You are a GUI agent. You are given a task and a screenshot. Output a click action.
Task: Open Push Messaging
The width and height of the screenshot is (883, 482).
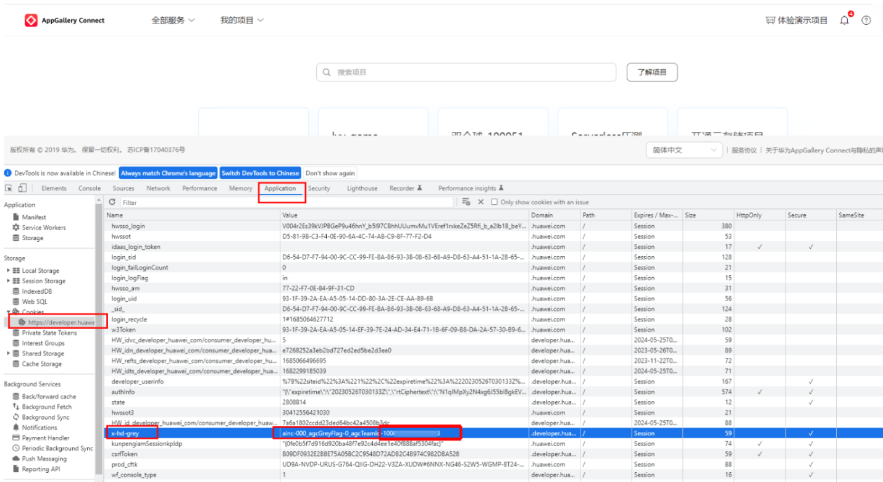coord(39,459)
